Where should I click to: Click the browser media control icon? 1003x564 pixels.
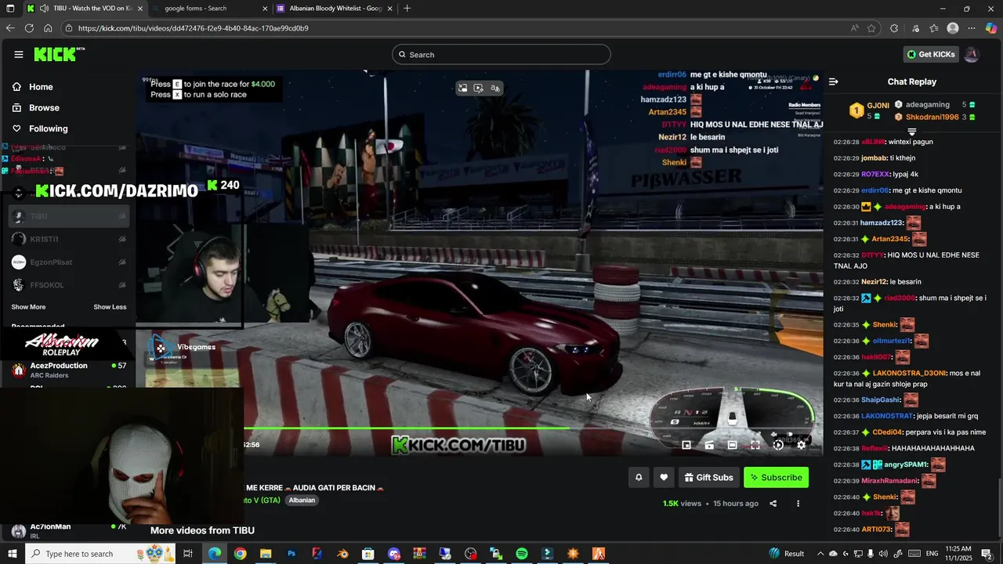click(x=915, y=28)
